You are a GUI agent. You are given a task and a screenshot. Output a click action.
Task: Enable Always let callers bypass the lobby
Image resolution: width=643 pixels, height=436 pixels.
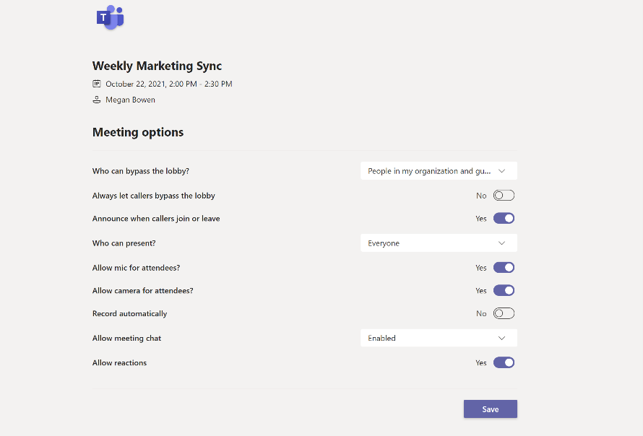[504, 196]
